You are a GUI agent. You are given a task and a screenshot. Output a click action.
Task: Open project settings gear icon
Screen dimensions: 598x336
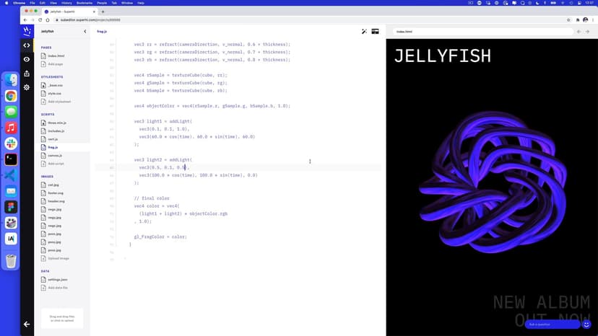tap(27, 87)
